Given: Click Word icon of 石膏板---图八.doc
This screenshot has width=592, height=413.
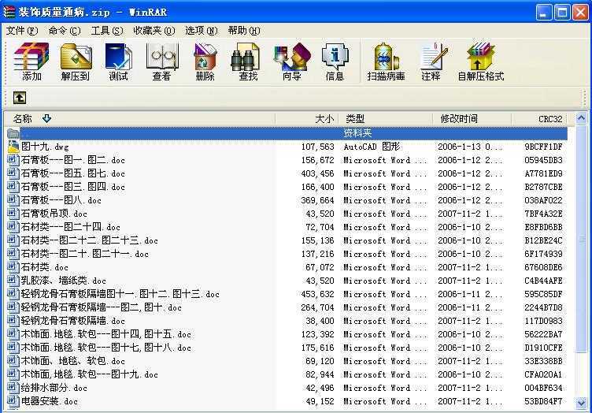Looking at the screenshot, I should pos(13,200).
